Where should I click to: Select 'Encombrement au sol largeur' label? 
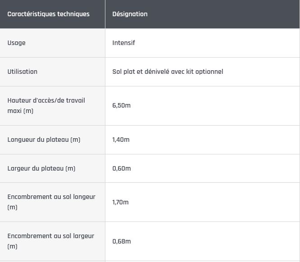[x=51, y=236]
